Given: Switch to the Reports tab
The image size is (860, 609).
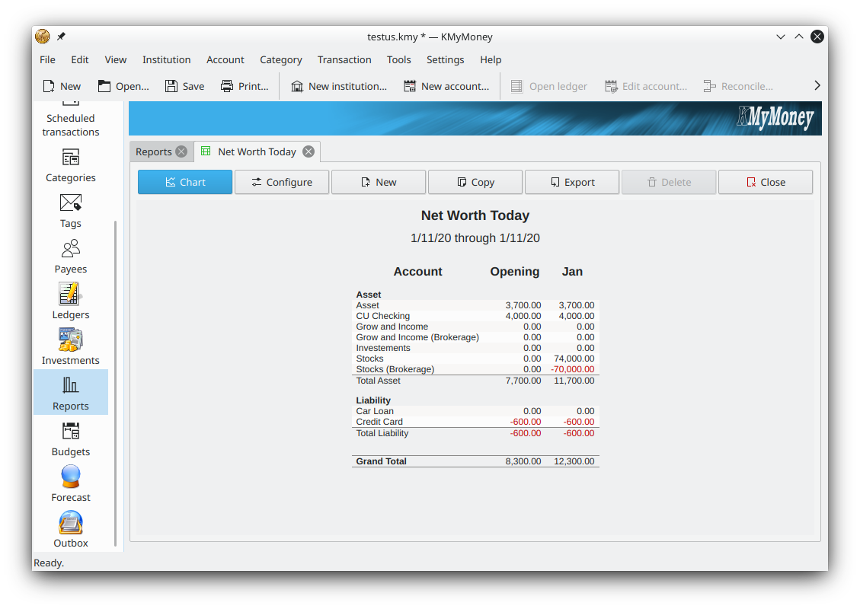Looking at the screenshot, I should pyautogui.click(x=153, y=151).
